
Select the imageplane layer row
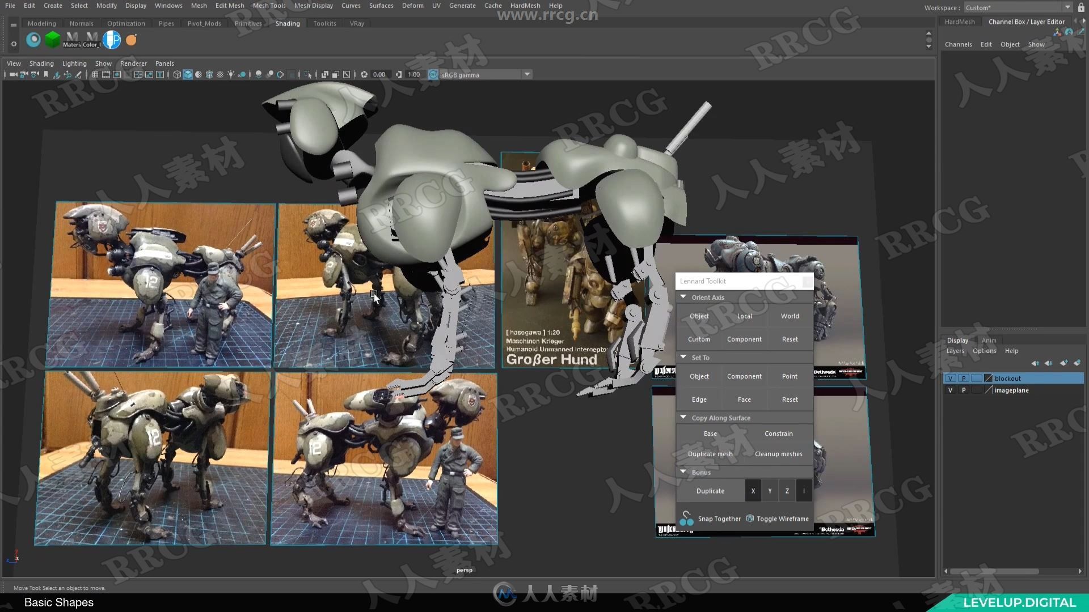pos(1013,390)
